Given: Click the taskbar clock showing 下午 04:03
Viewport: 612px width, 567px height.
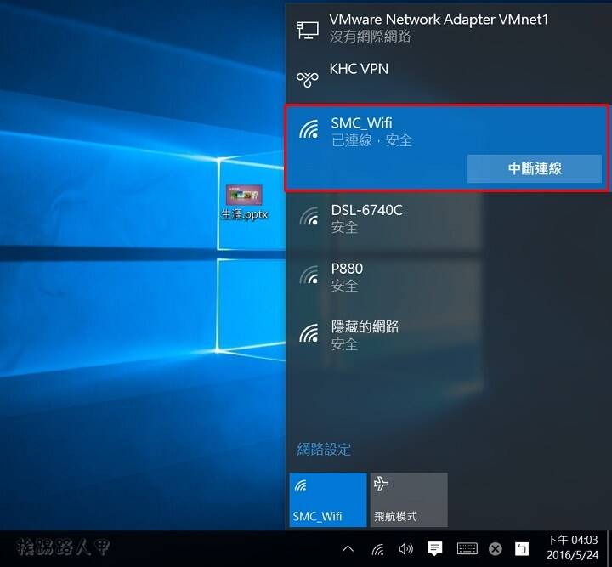Looking at the screenshot, I should (572, 547).
